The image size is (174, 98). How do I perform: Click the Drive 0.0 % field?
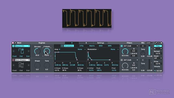[158, 64]
